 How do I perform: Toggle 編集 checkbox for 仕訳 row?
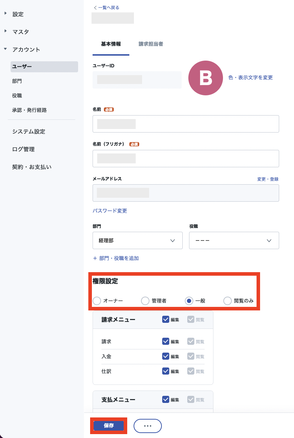pyautogui.click(x=166, y=371)
